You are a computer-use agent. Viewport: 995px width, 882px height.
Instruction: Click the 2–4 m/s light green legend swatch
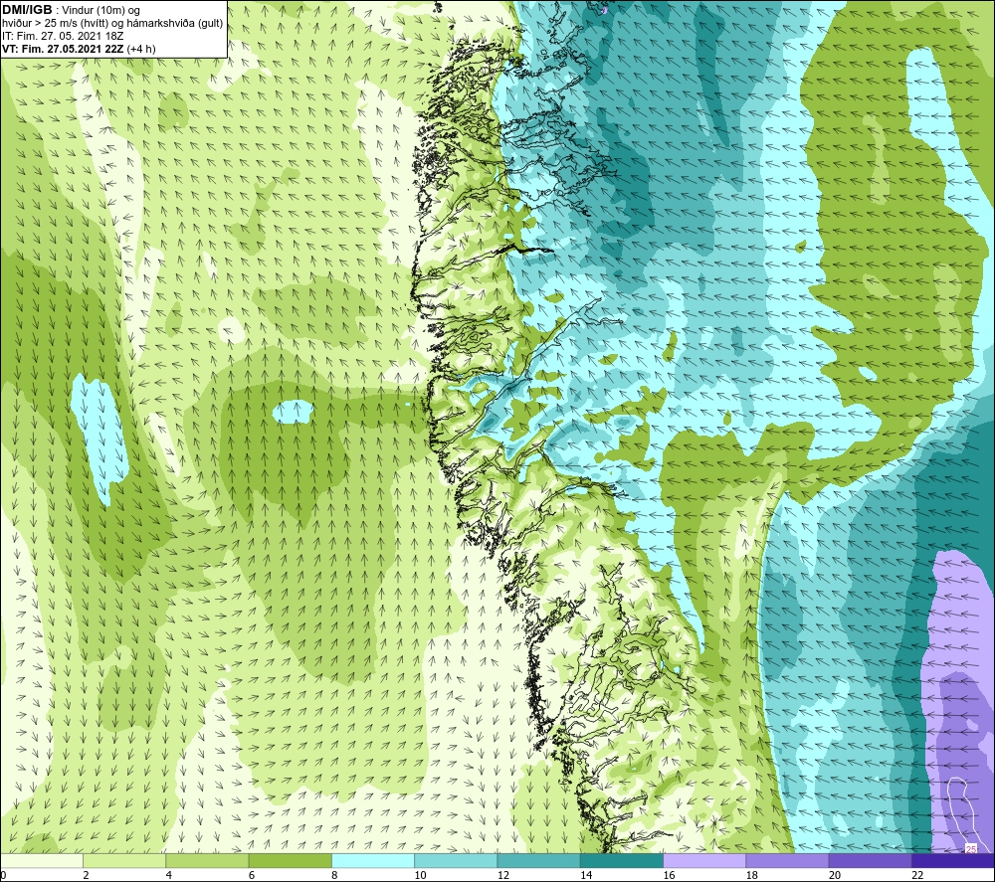pyautogui.click(x=124, y=860)
